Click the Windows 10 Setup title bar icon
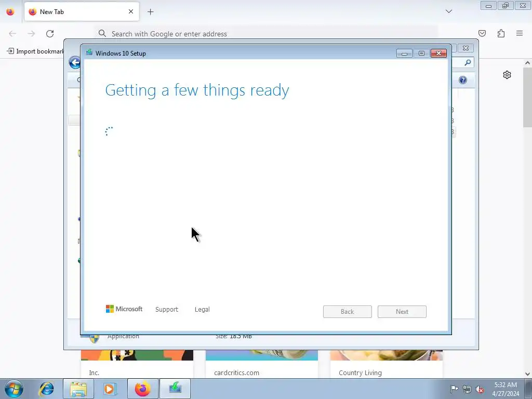Screen dimensions: 532x399 pos(89,52)
